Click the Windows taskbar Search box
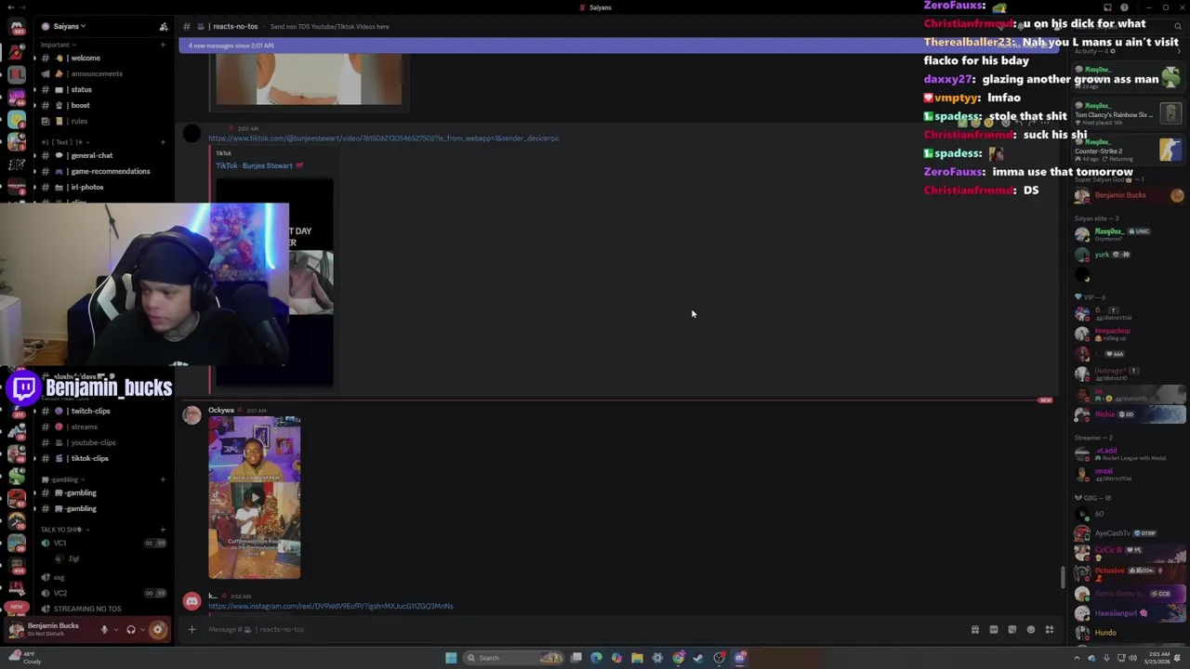This screenshot has width=1190, height=669. 514,658
